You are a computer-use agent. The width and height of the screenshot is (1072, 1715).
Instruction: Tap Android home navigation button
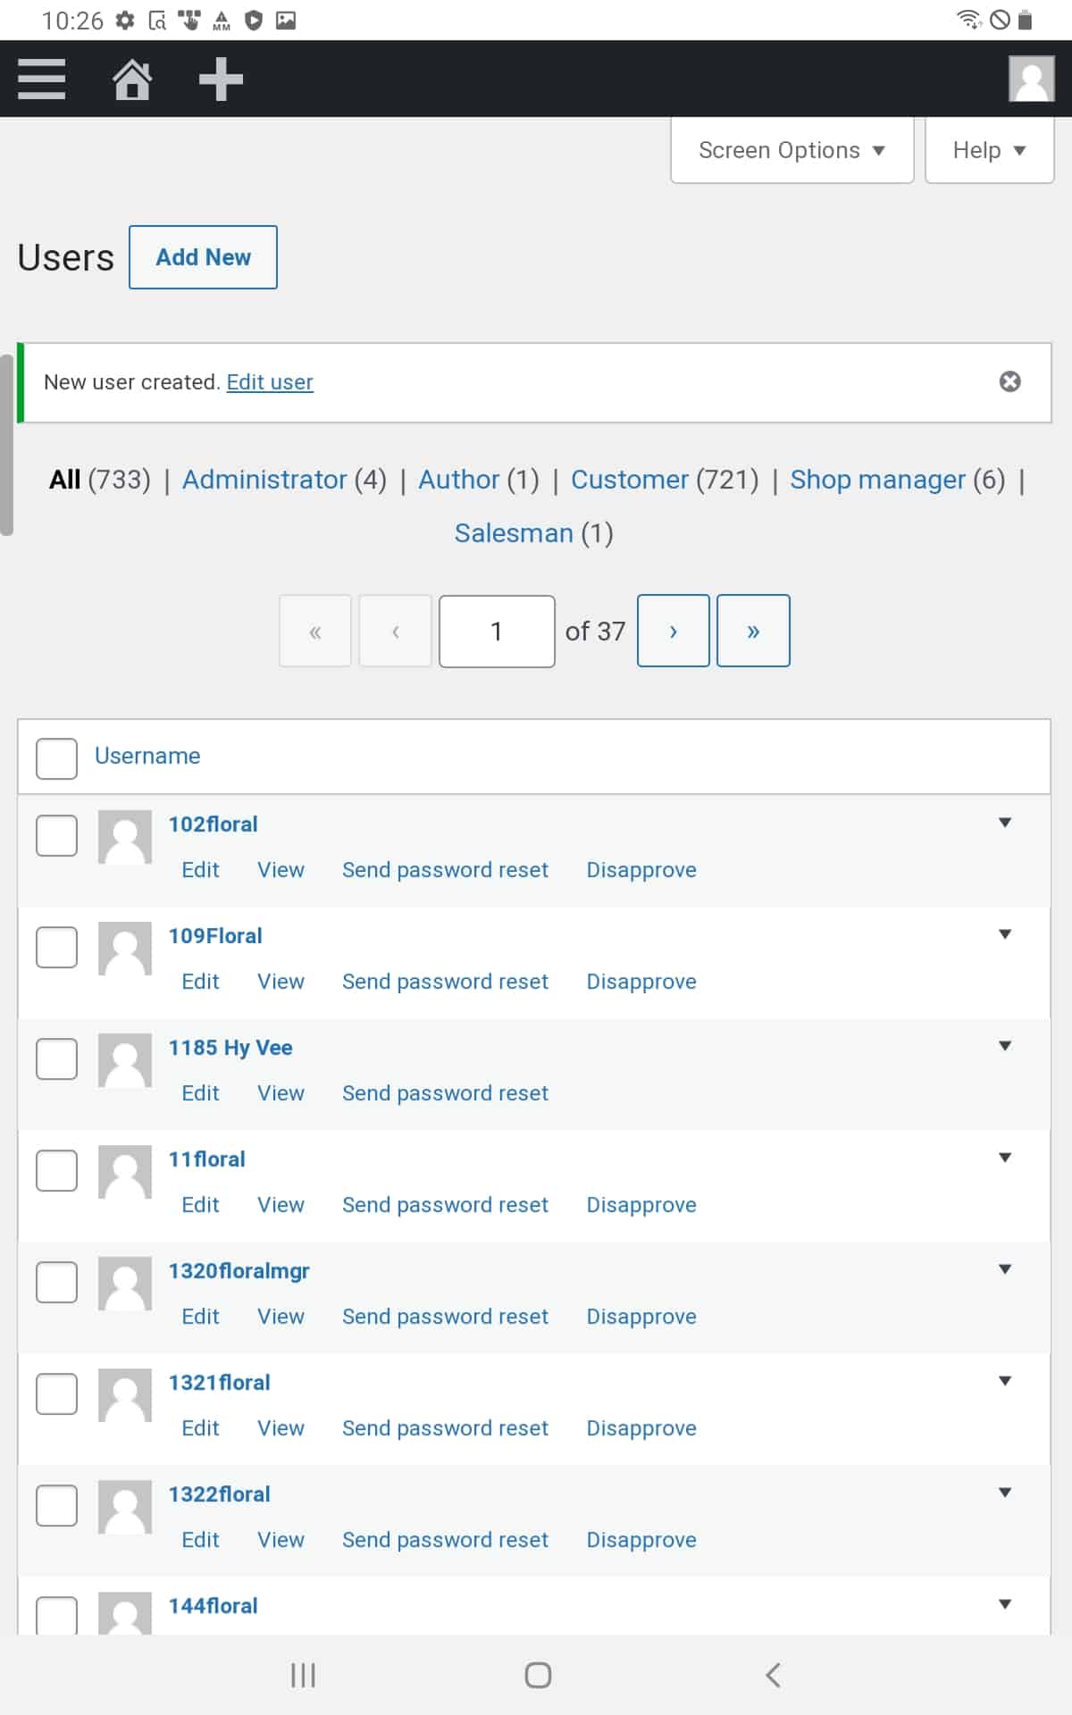pyautogui.click(x=538, y=1675)
